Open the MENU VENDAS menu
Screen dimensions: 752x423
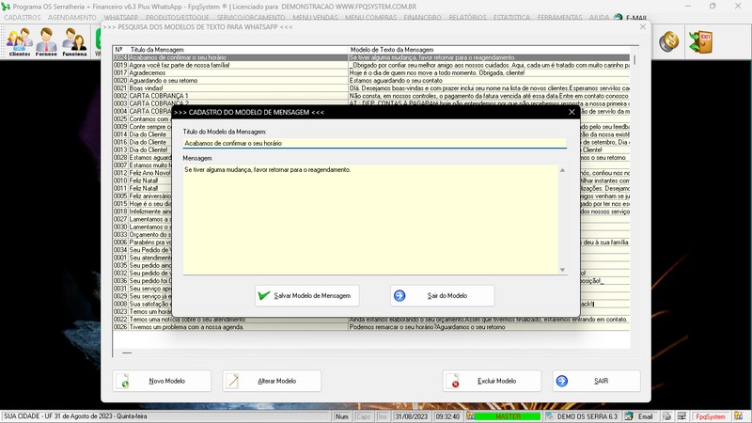click(315, 17)
